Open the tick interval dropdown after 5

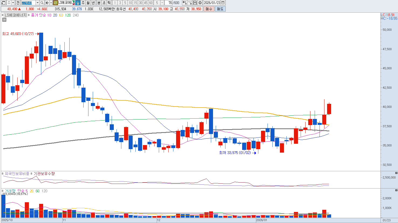point(162,3)
